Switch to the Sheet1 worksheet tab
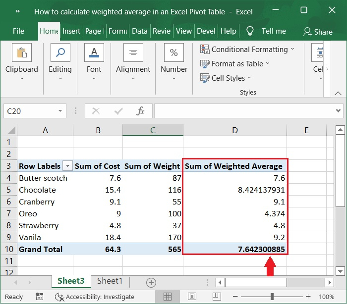 pos(110,281)
